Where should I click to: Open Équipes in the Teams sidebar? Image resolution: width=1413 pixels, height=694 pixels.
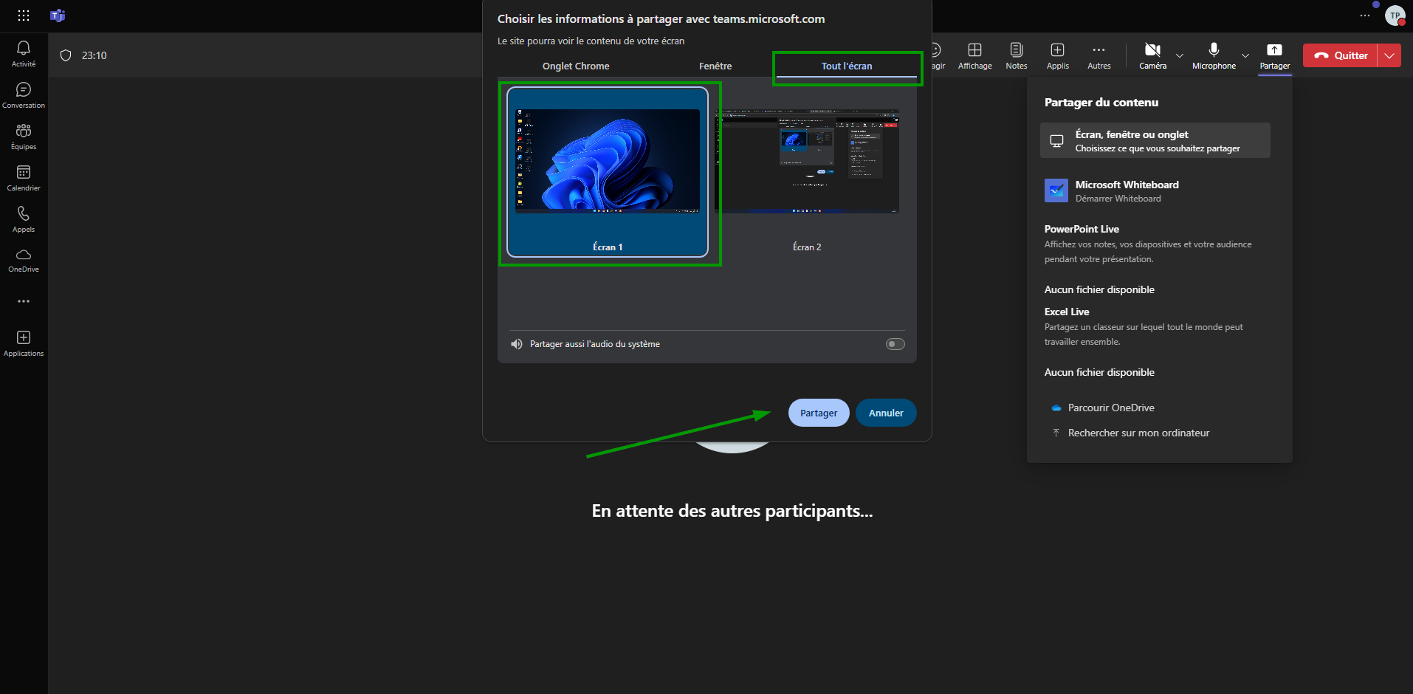(x=24, y=137)
